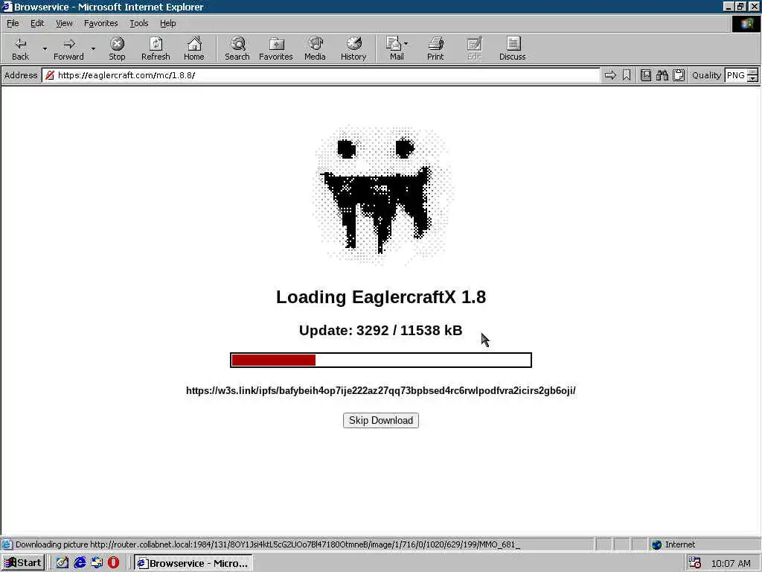Click the binoculars find icon
Image resolution: width=762 pixels, height=572 pixels.
click(x=662, y=75)
